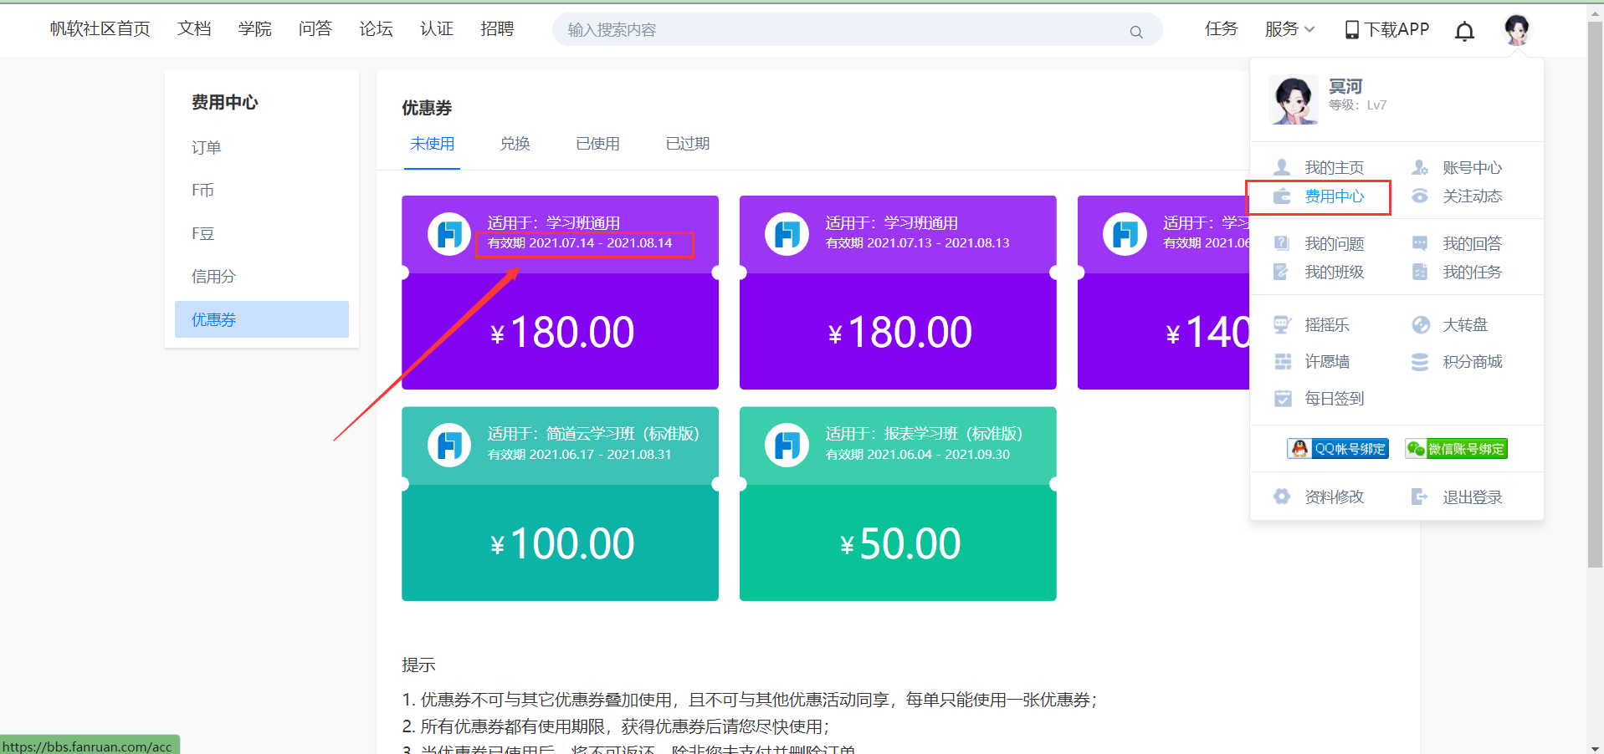Open 招聘 in top navigation
This screenshot has height=754, width=1604.
coord(497,29)
